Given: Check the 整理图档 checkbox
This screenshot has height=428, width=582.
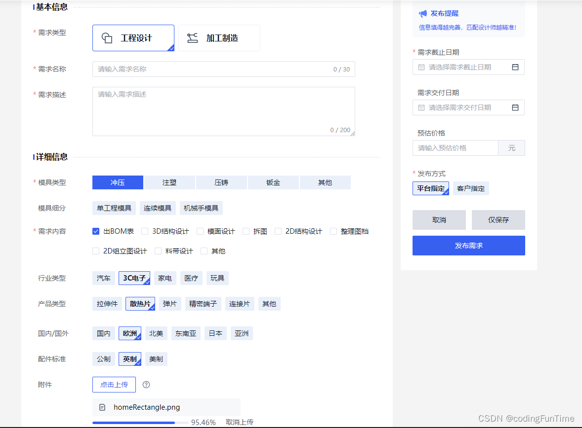Looking at the screenshot, I should click(x=333, y=231).
